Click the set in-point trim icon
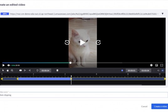Image resolution: width=168 pixels, height=112 pixels. (25, 70)
